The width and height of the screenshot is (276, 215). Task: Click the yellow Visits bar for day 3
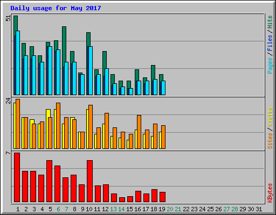coord(31,134)
